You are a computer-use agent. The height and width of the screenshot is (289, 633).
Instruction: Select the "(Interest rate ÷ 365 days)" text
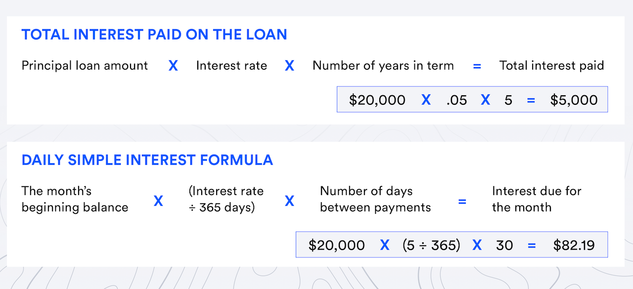pos(226,199)
